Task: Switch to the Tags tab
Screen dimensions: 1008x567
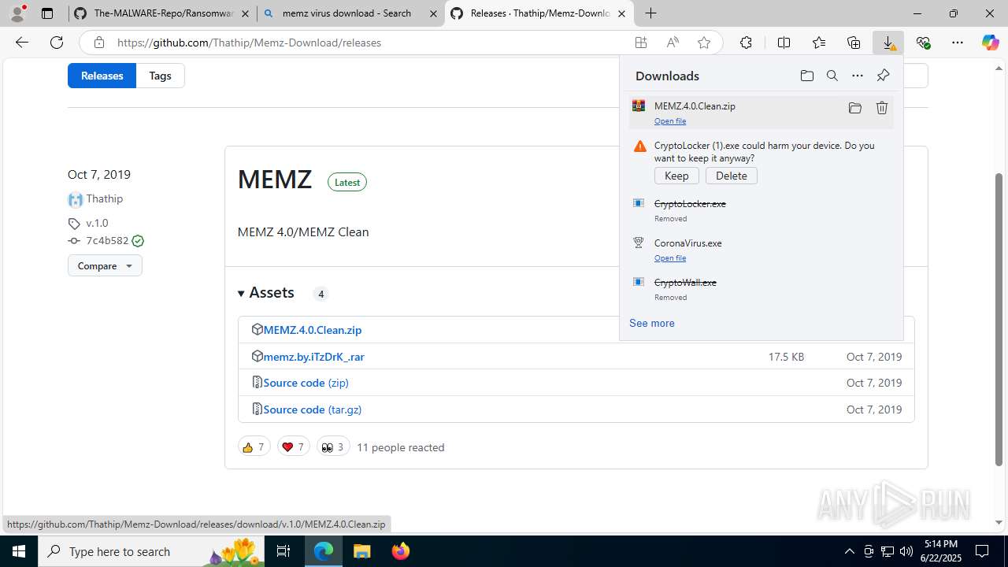Action: tap(160, 76)
